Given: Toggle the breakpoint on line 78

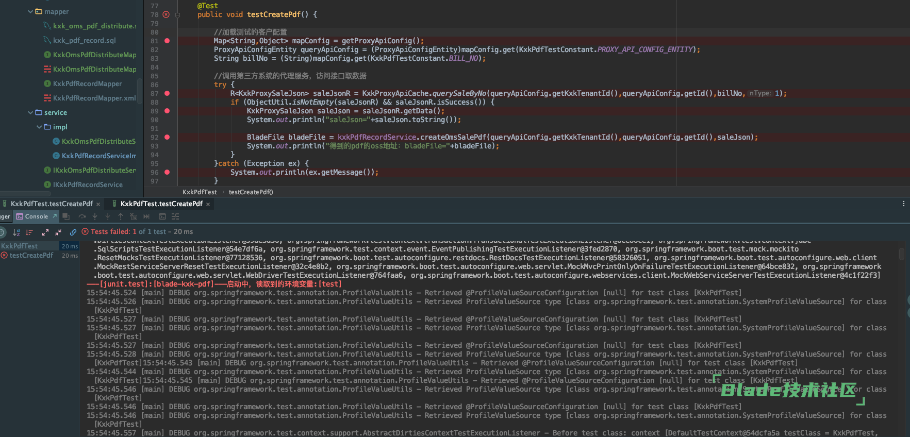Looking at the screenshot, I should point(166,14).
